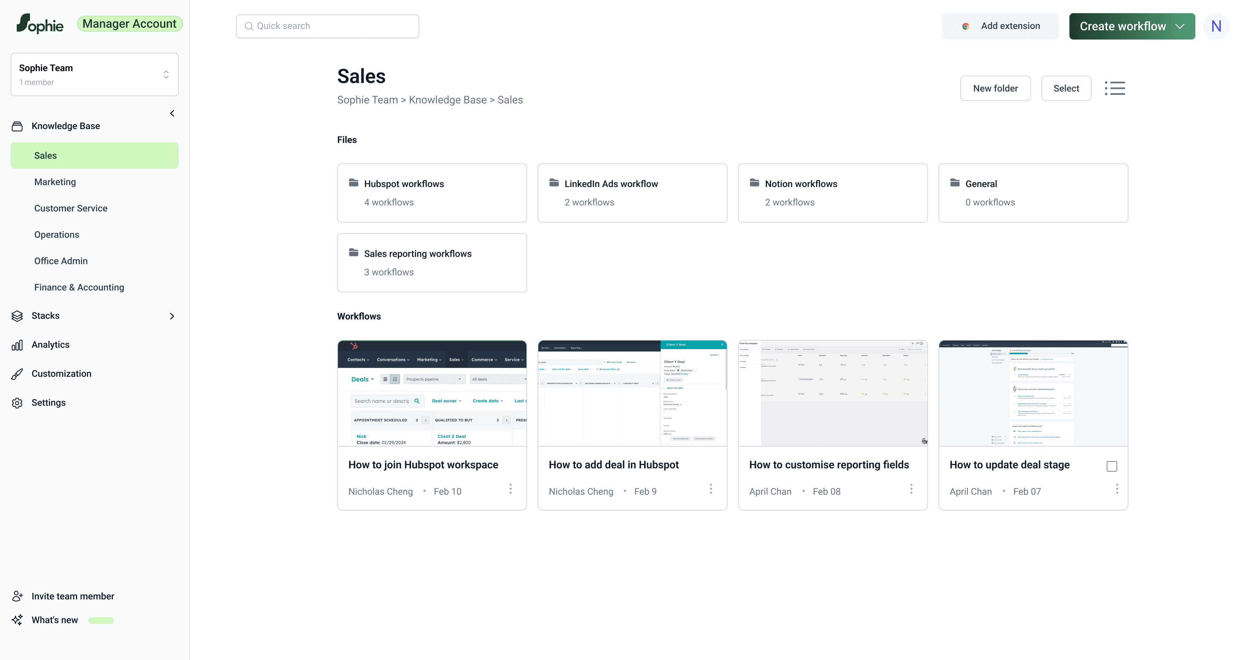Image resolution: width=1256 pixels, height=660 pixels.
Task: Click the Manager Account badge
Action: coord(130,24)
